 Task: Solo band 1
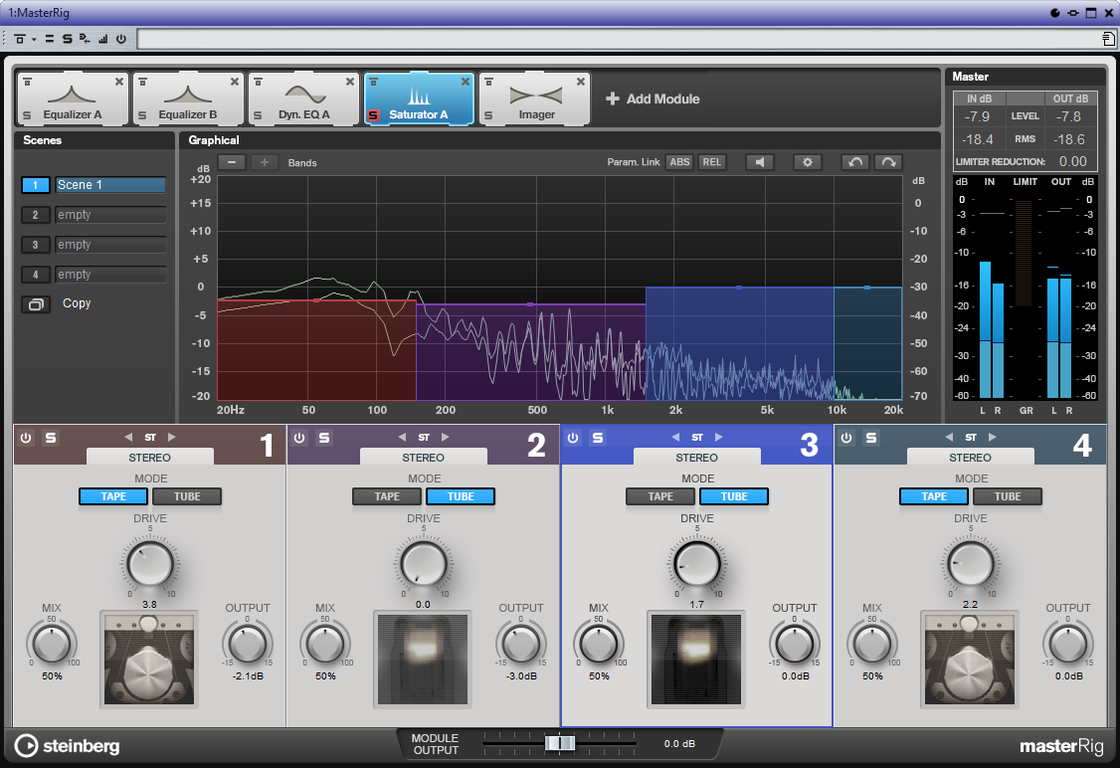click(x=51, y=438)
